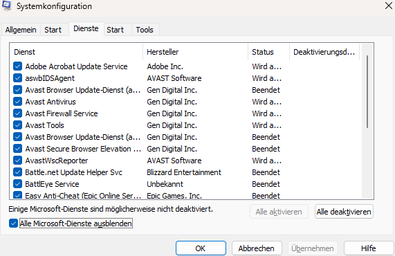Sort by the Hersteller column header

coord(196,52)
